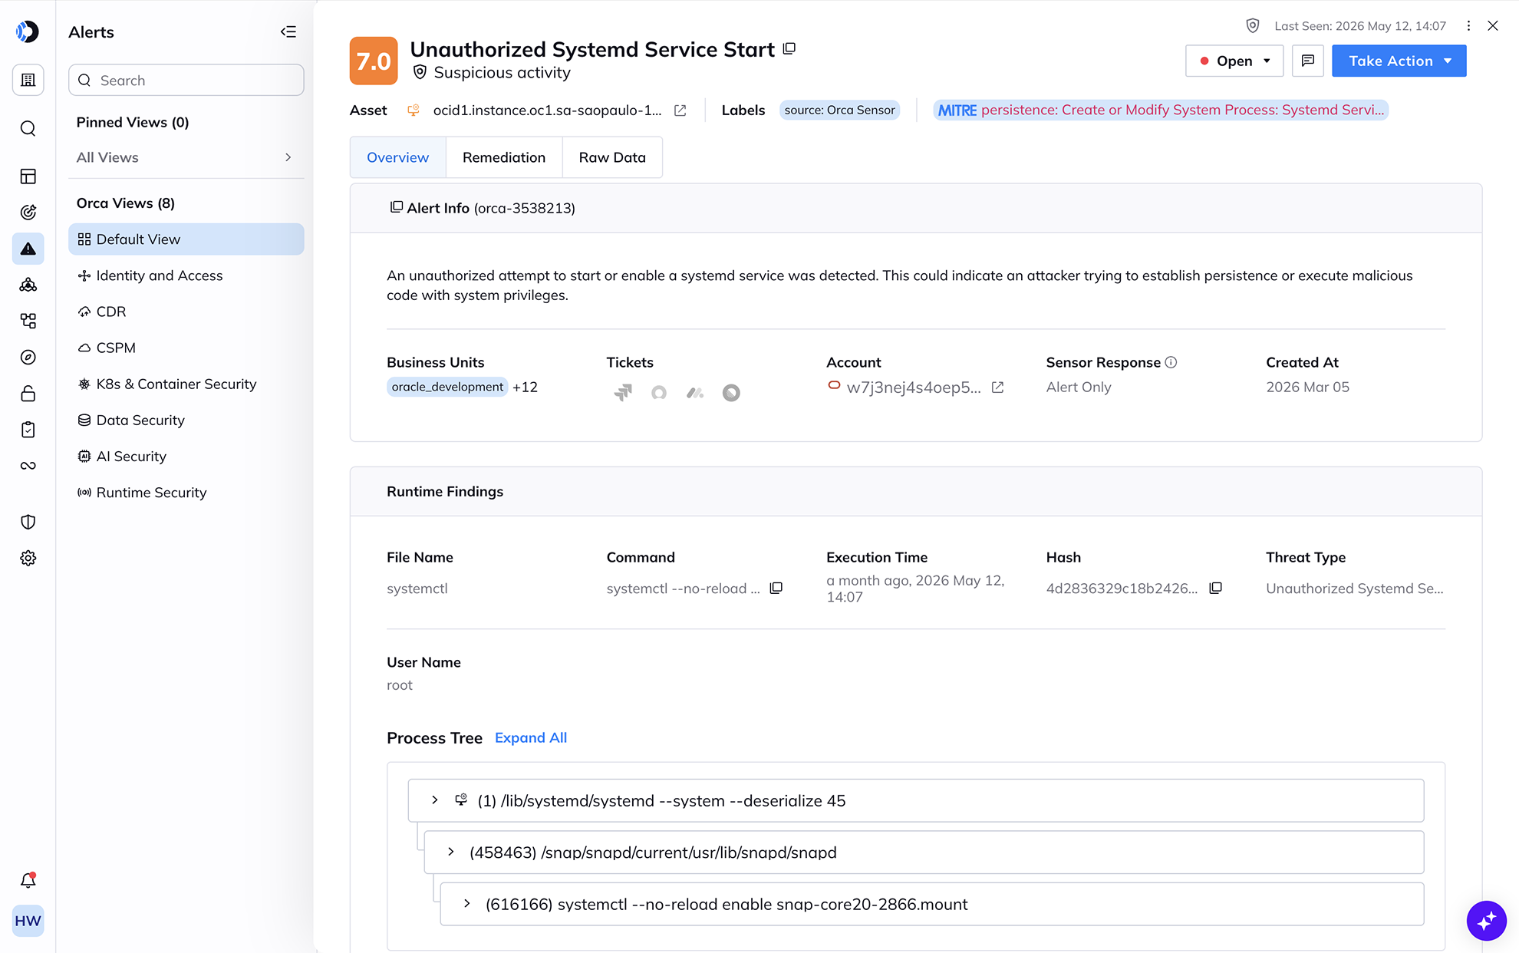Viewport: 1519px width, 953px height.
Task: Click Expand All in Process Tree
Action: tap(531, 737)
